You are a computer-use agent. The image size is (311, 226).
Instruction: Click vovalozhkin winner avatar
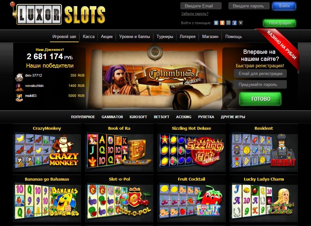19,87
